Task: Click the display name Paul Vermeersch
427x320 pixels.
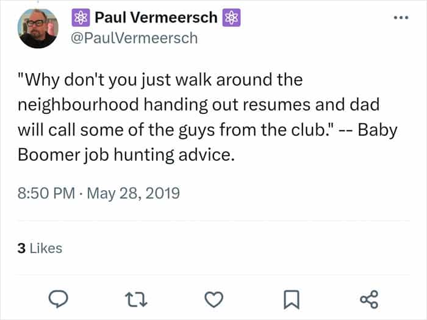Action: point(156,18)
